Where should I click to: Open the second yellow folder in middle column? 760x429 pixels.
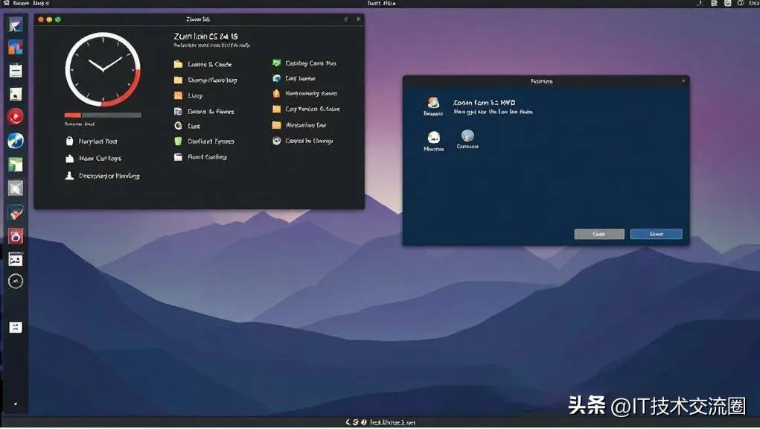pyautogui.click(x=205, y=80)
